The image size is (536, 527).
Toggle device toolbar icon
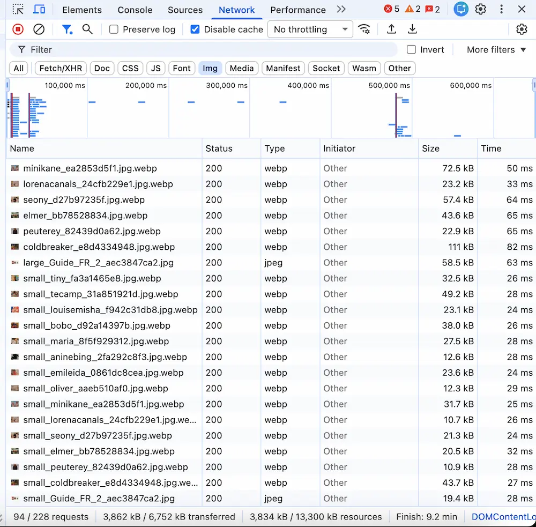tap(39, 10)
